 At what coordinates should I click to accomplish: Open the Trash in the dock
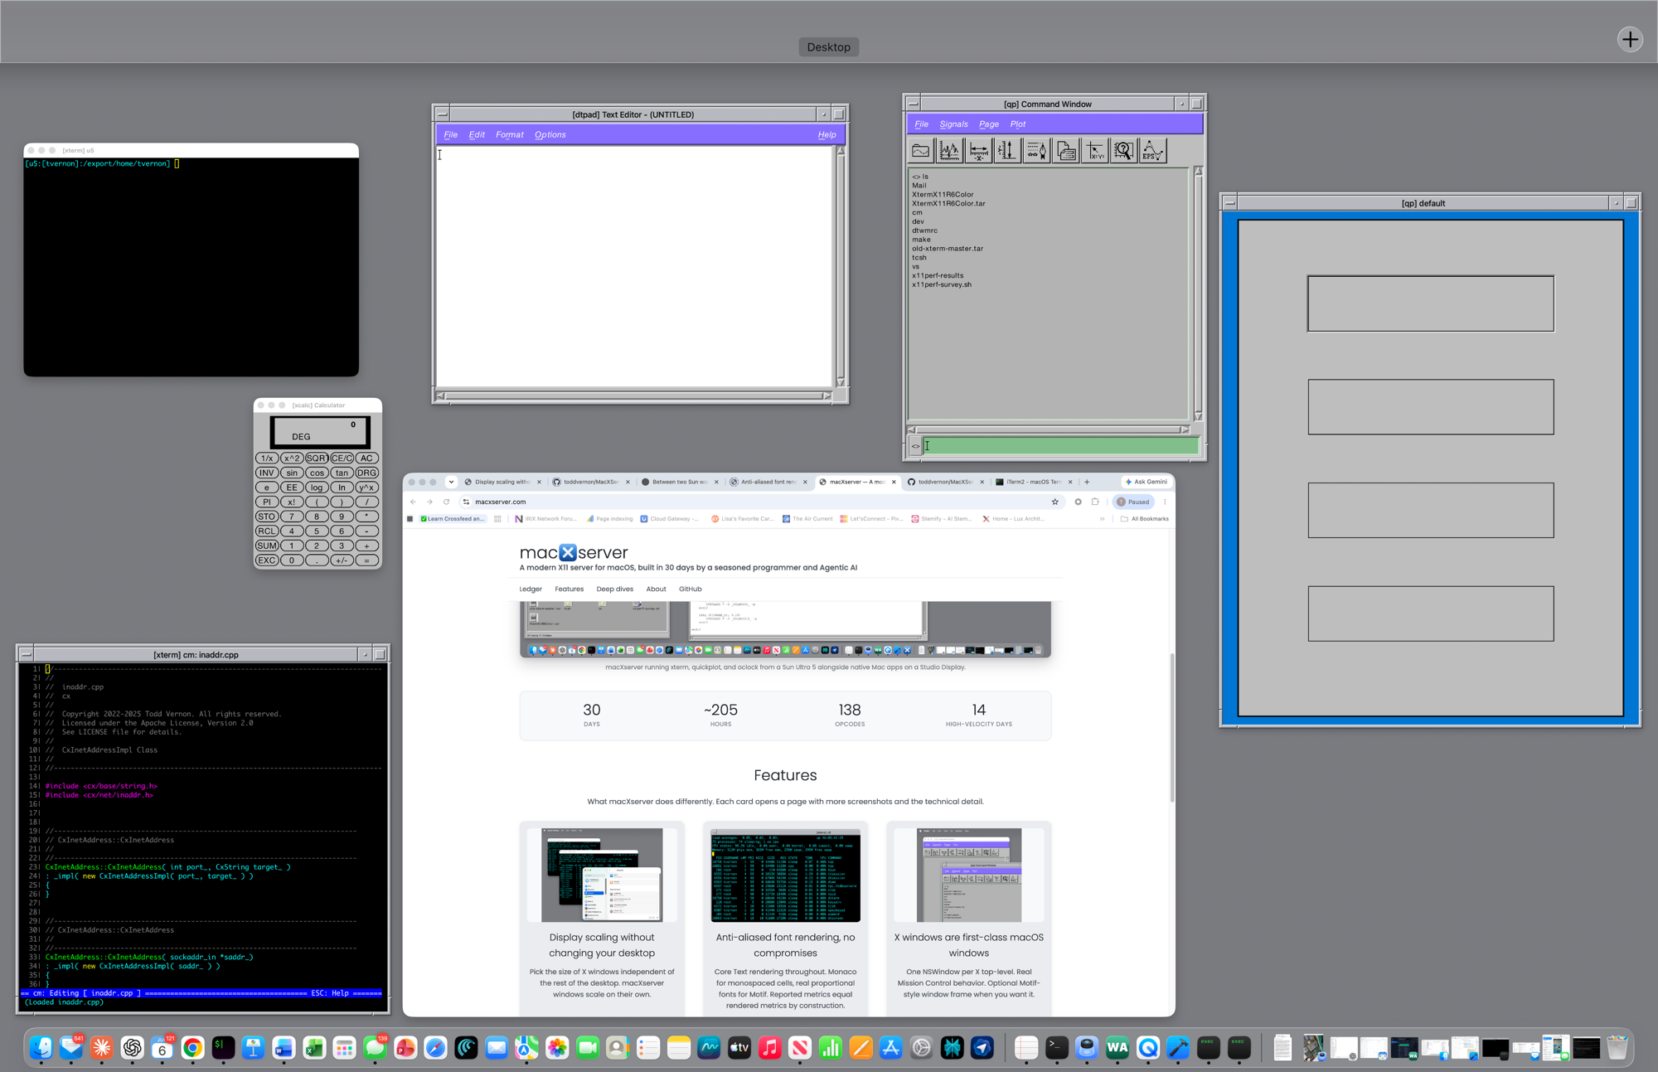(x=1617, y=1048)
